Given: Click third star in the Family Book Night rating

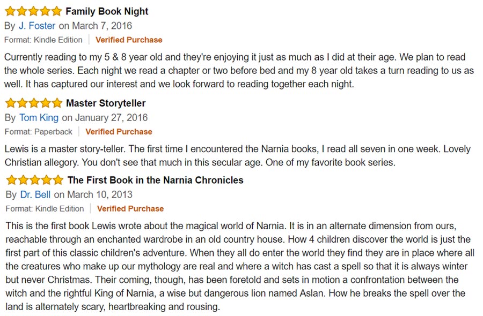Looking at the screenshot, I should pyautogui.click(x=33, y=11).
